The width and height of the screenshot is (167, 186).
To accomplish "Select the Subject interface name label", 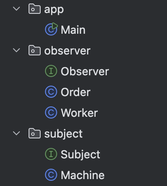I will coord(80,155).
